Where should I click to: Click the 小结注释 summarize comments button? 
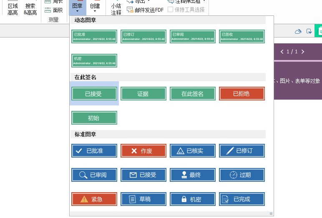[x=116, y=9]
